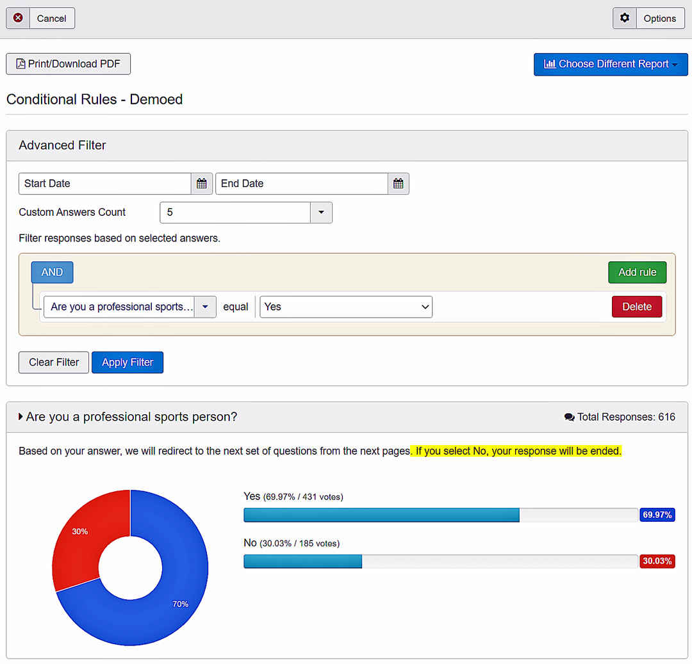
Task: Click the gear icon beside Options
Action: pos(625,18)
